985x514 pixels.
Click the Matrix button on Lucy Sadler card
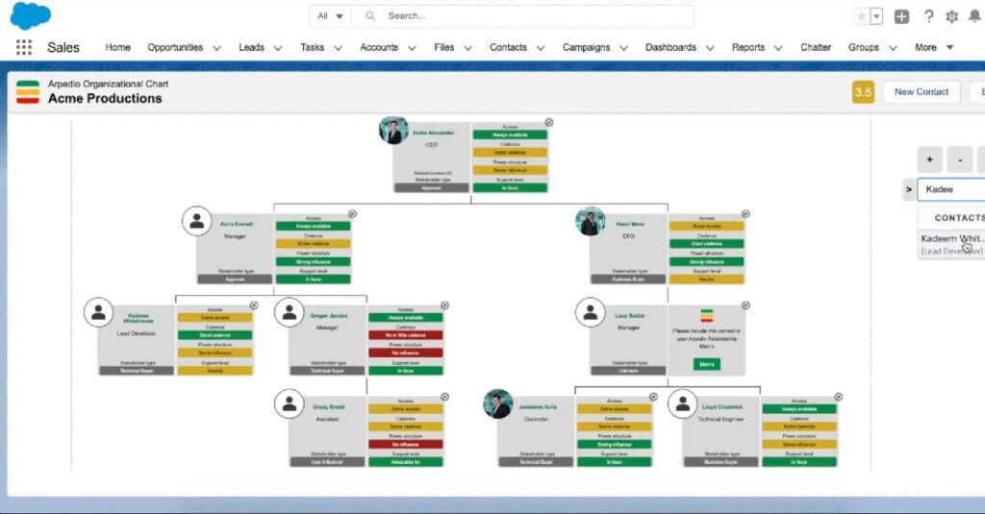tap(707, 364)
